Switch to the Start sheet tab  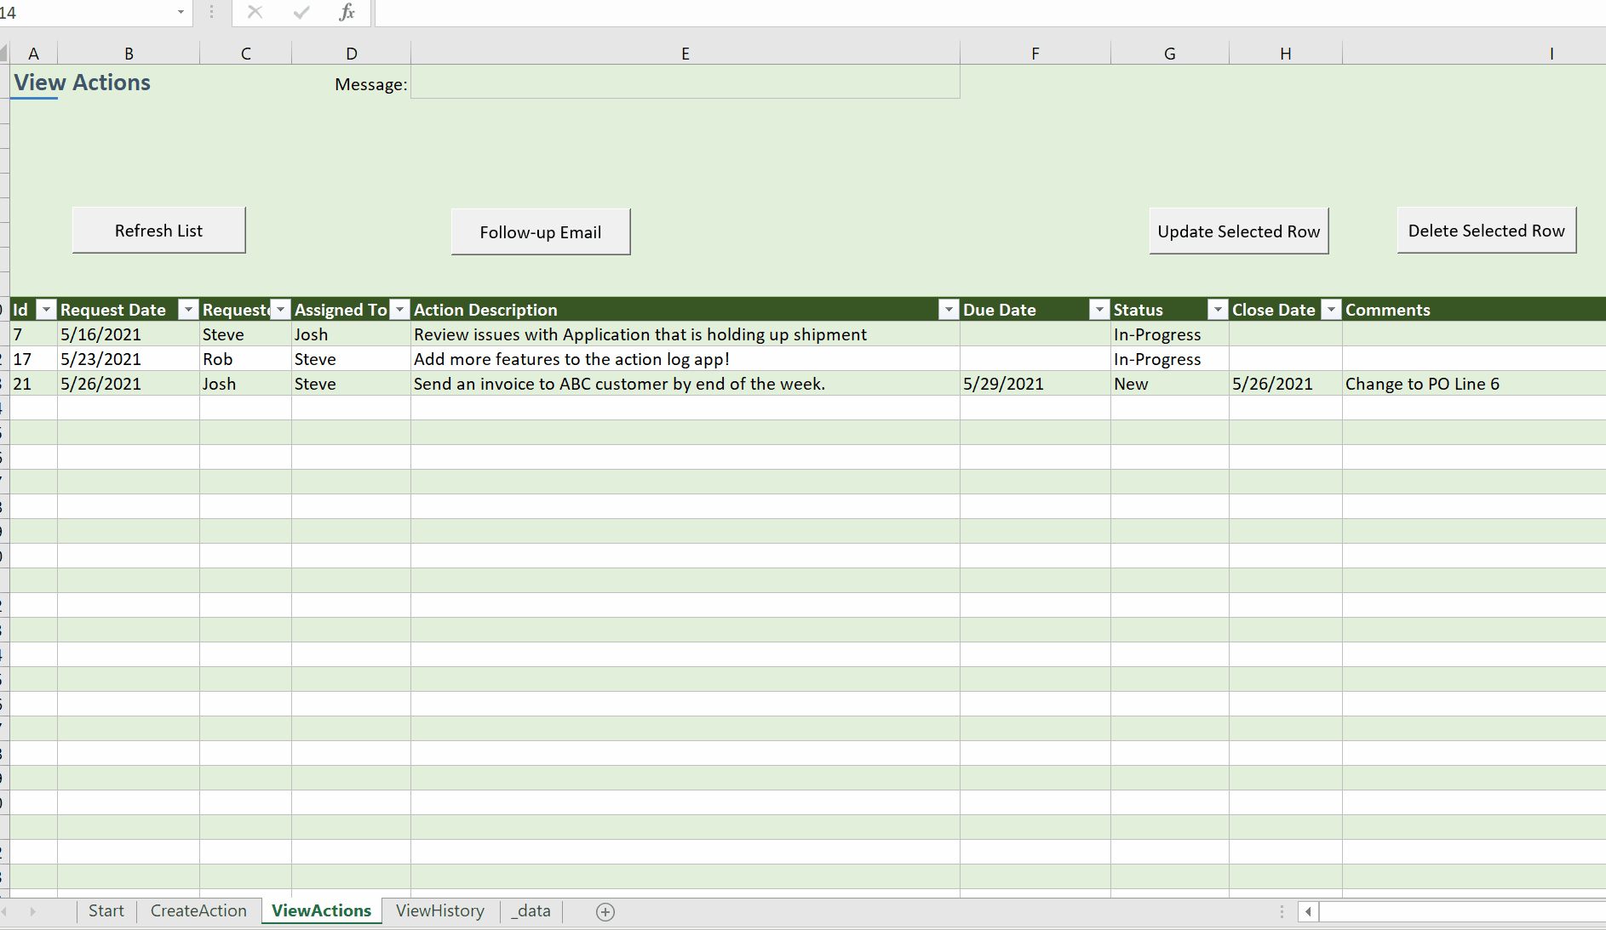pyautogui.click(x=106, y=910)
